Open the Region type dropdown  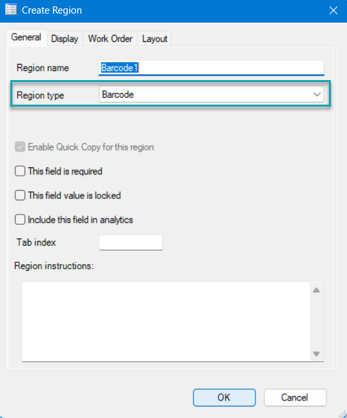click(x=212, y=94)
